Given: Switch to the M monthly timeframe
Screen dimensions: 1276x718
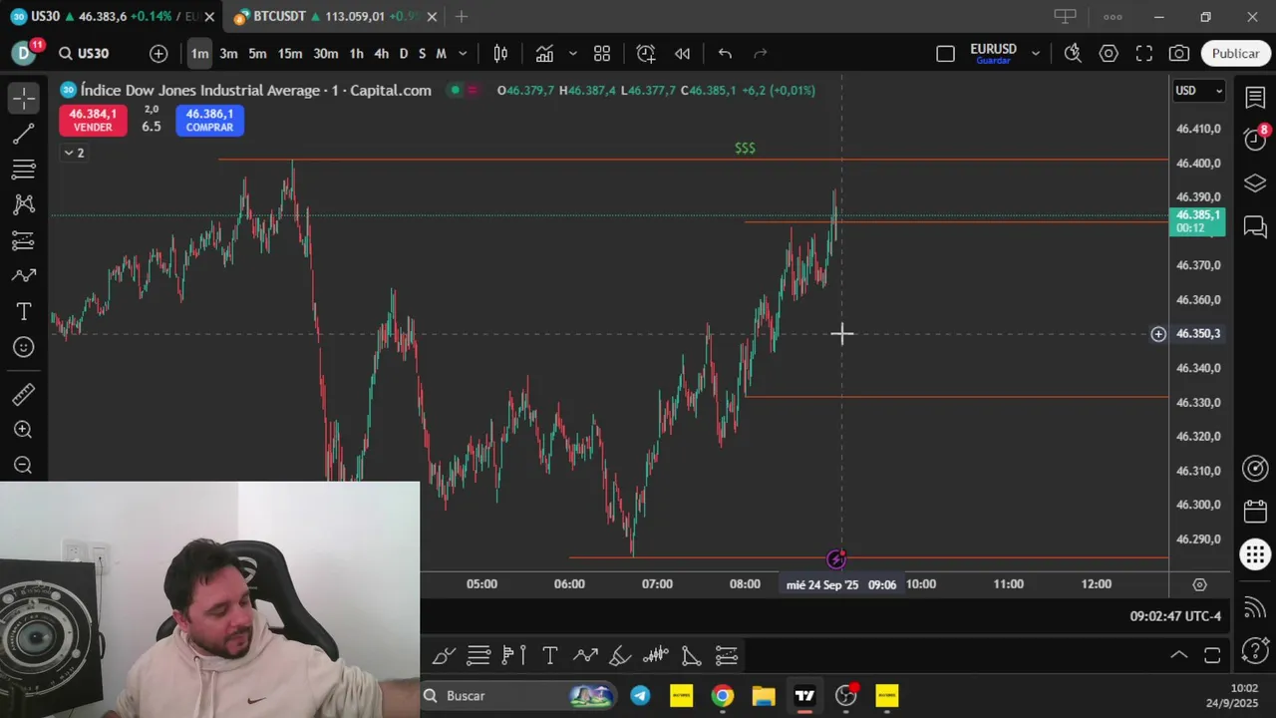Looking at the screenshot, I should pyautogui.click(x=441, y=54).
